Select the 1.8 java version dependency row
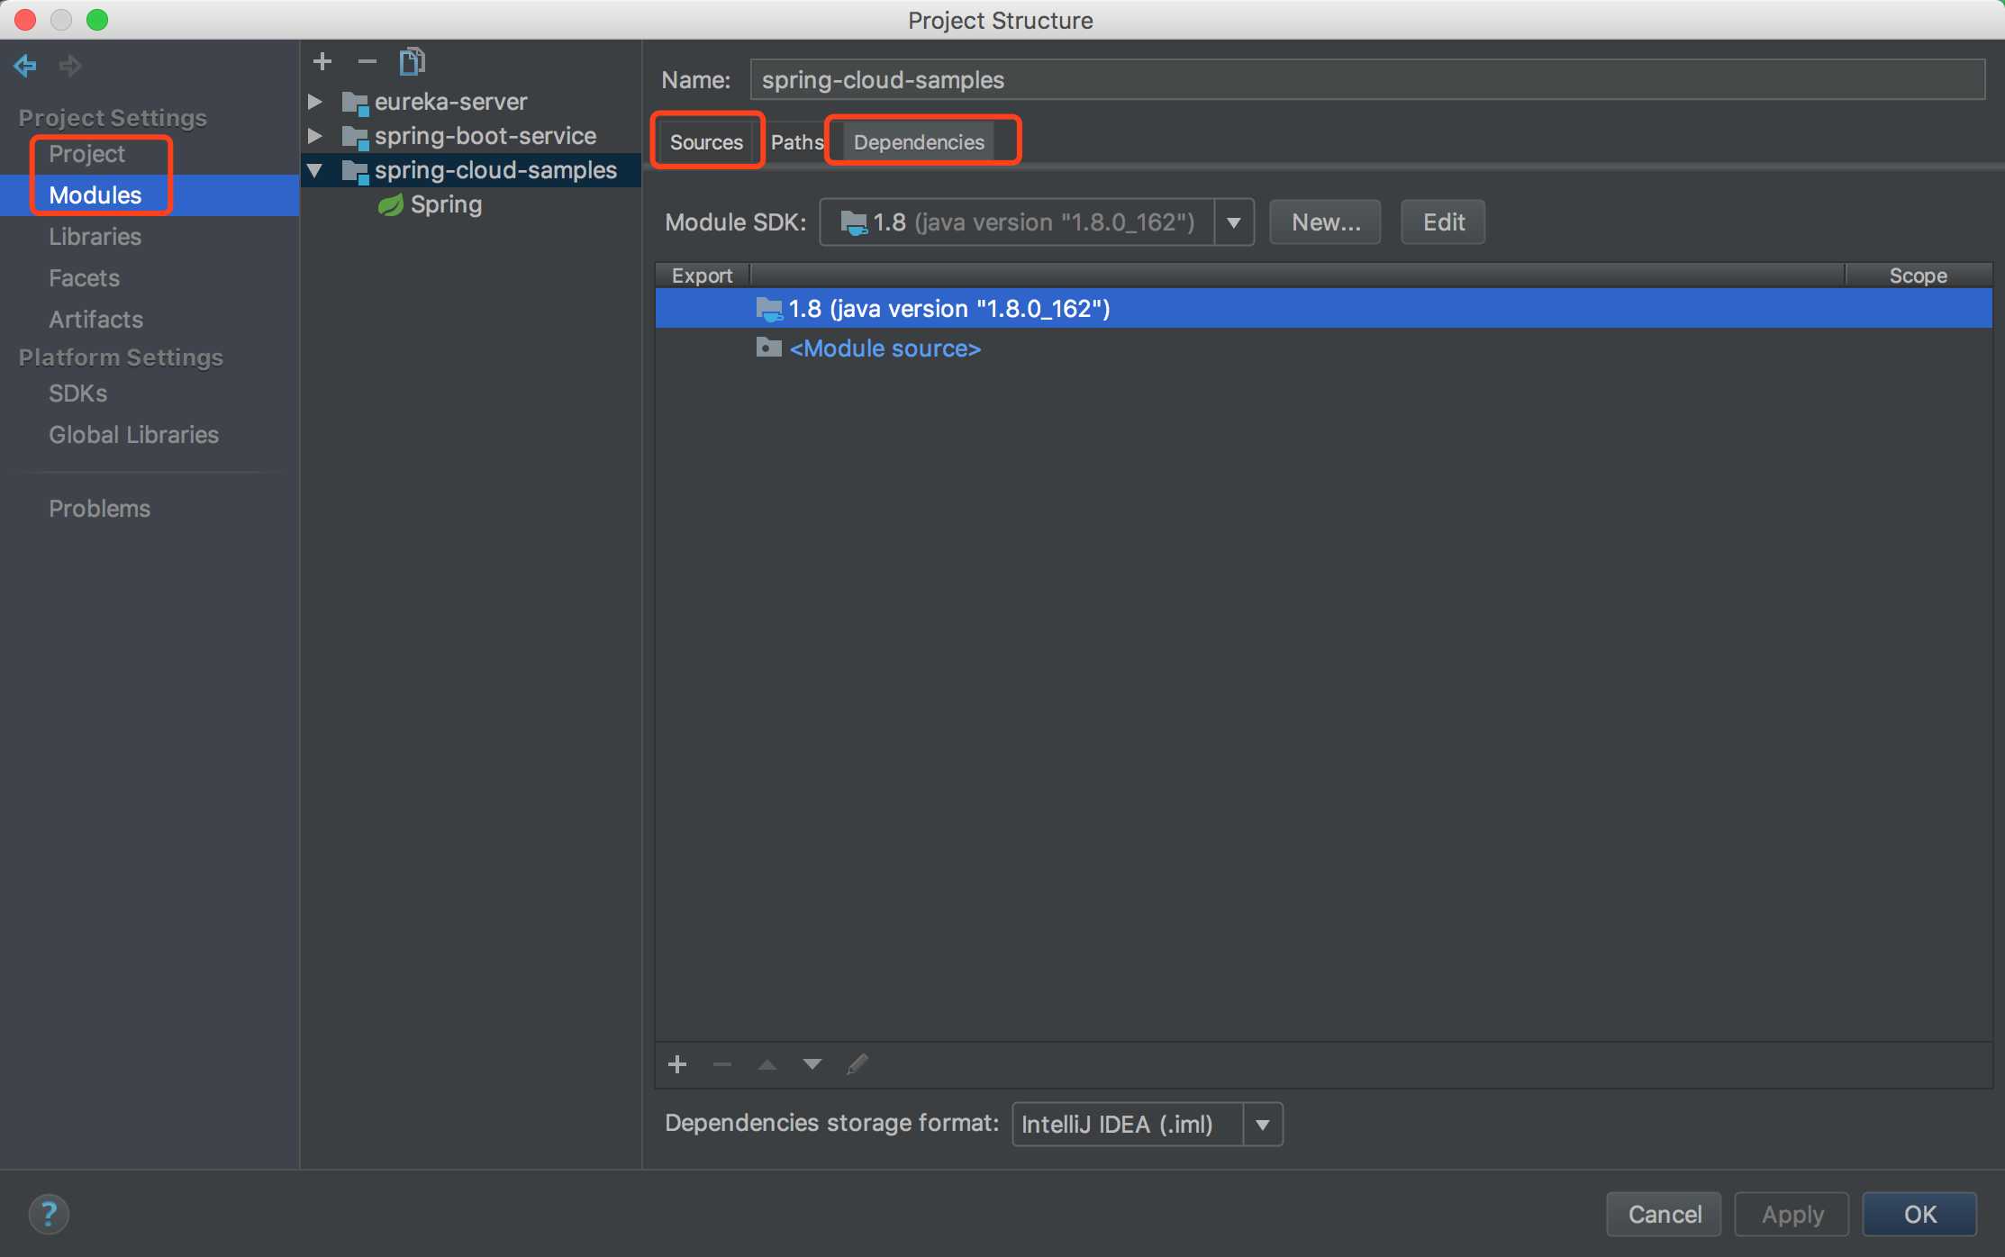Image resolution: width=2005 pixels, height=1257 pixels. click(1324, 309)
